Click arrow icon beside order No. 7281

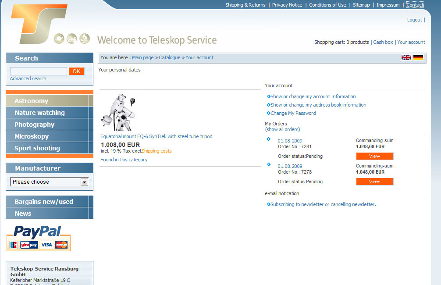269,139
